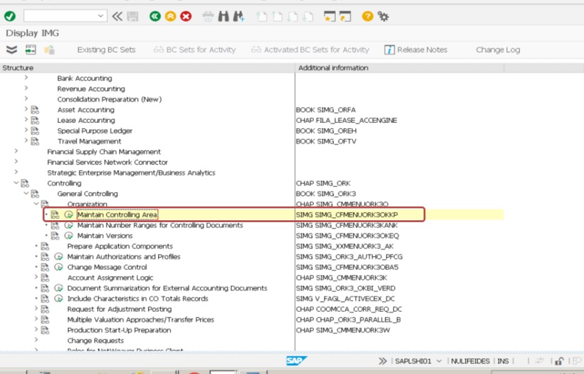Click the double chevron in status bar

[x=382, y=361]
